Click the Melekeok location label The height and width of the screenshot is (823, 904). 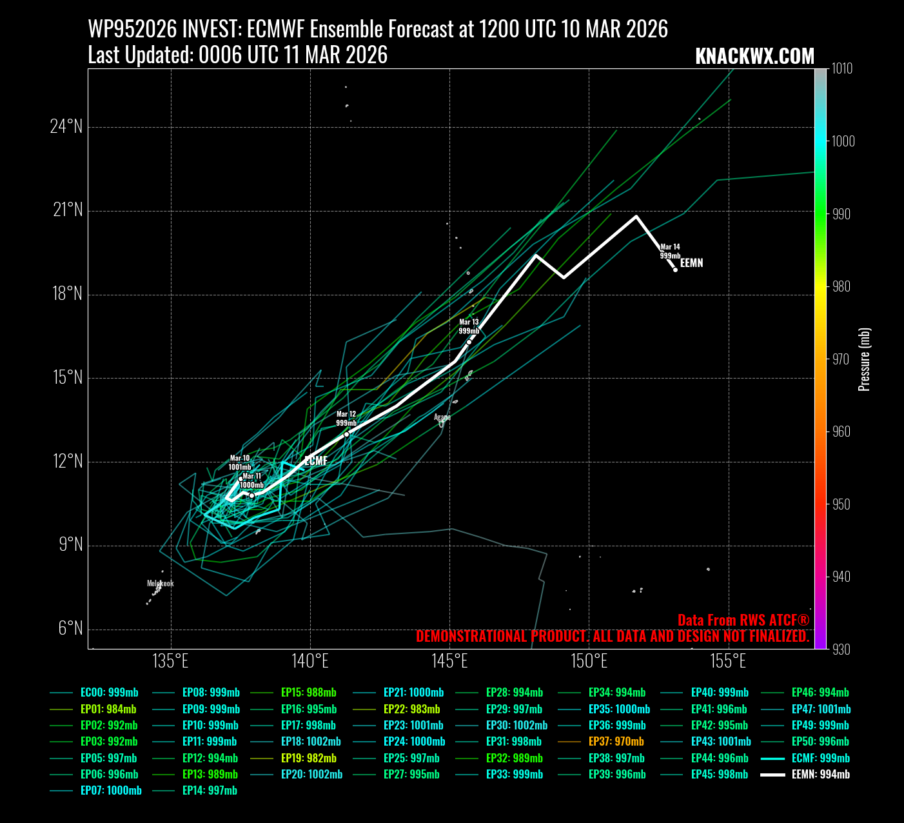[x=160, y=584]
